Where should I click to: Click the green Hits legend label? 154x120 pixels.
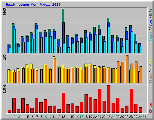pos(150,12)
